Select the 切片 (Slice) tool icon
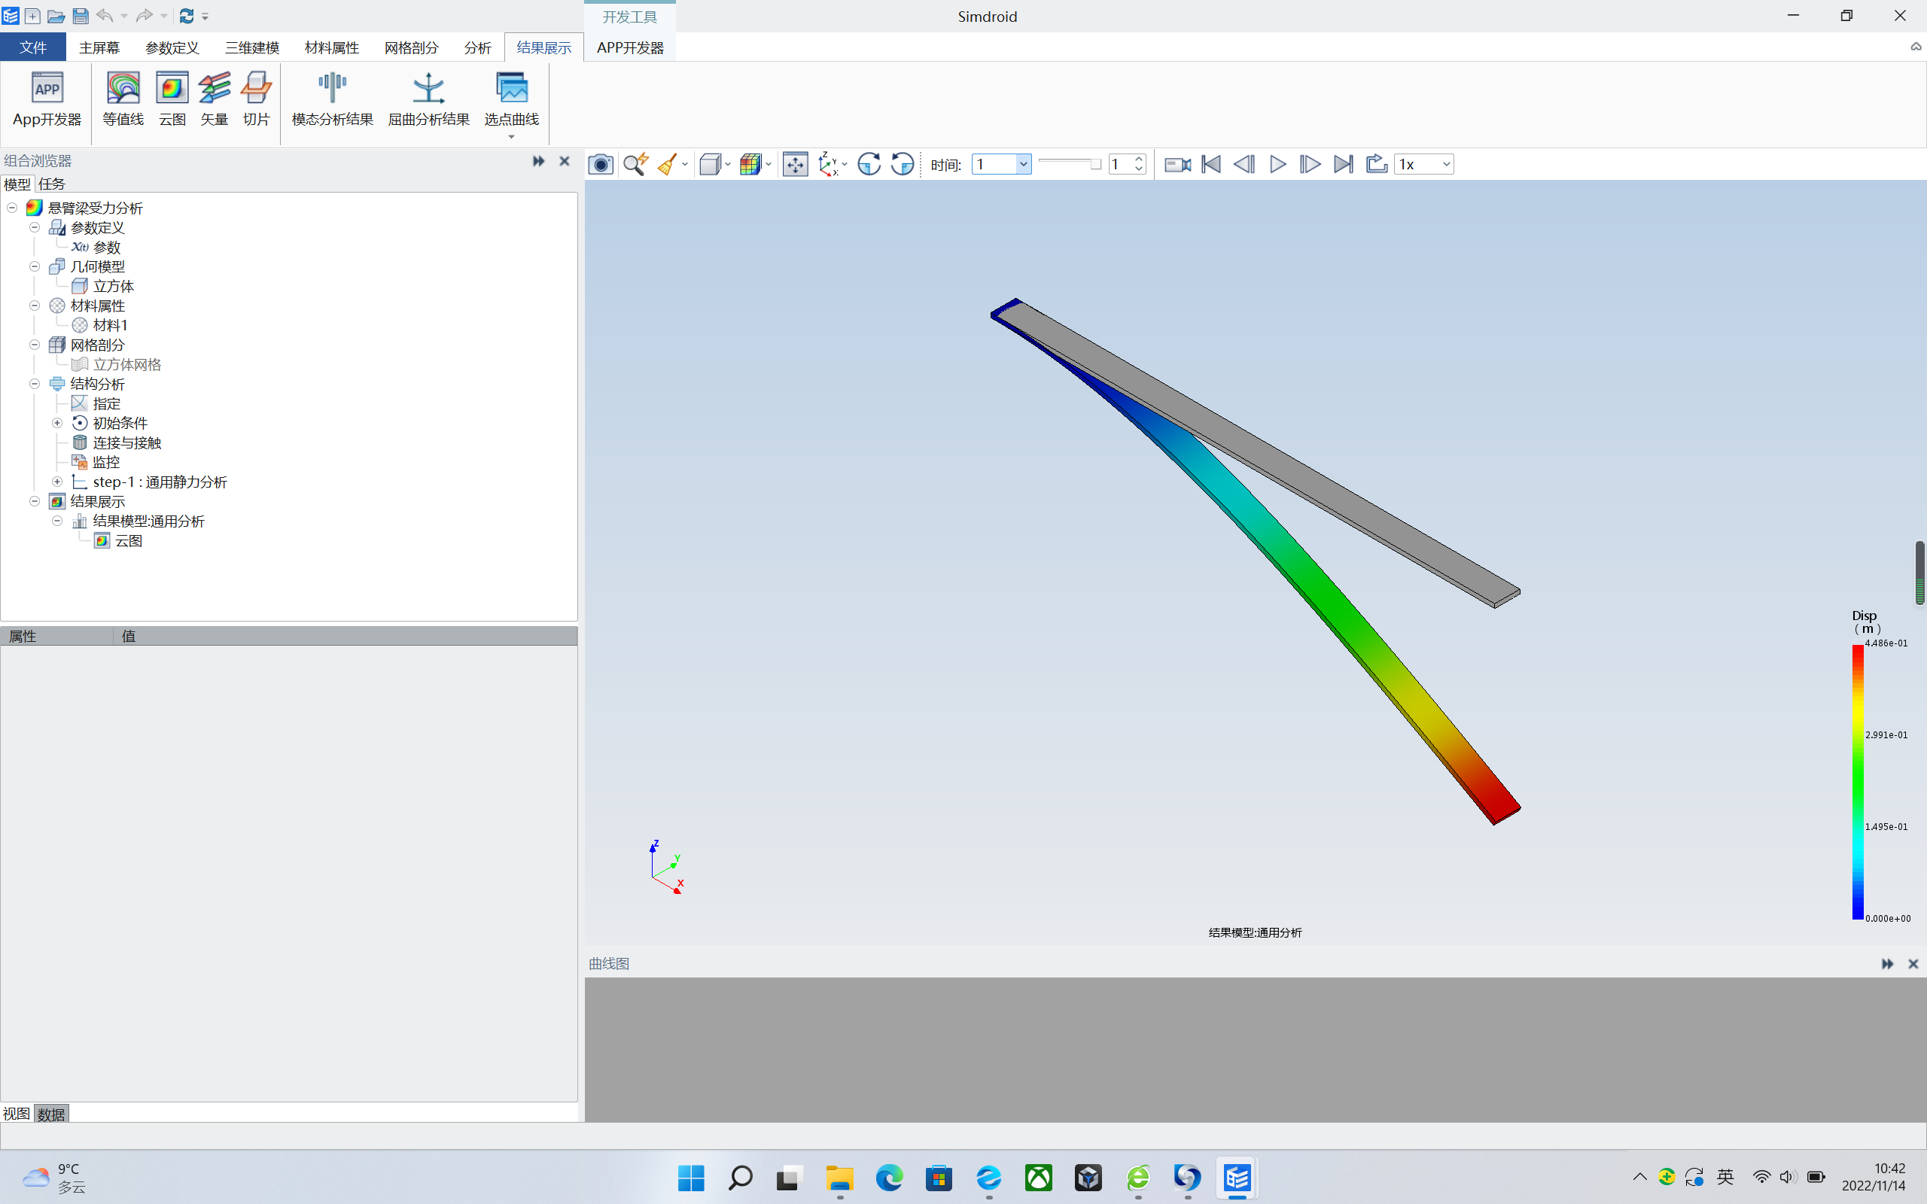This screenshot has height=1204, width=1927. (257, 97)
